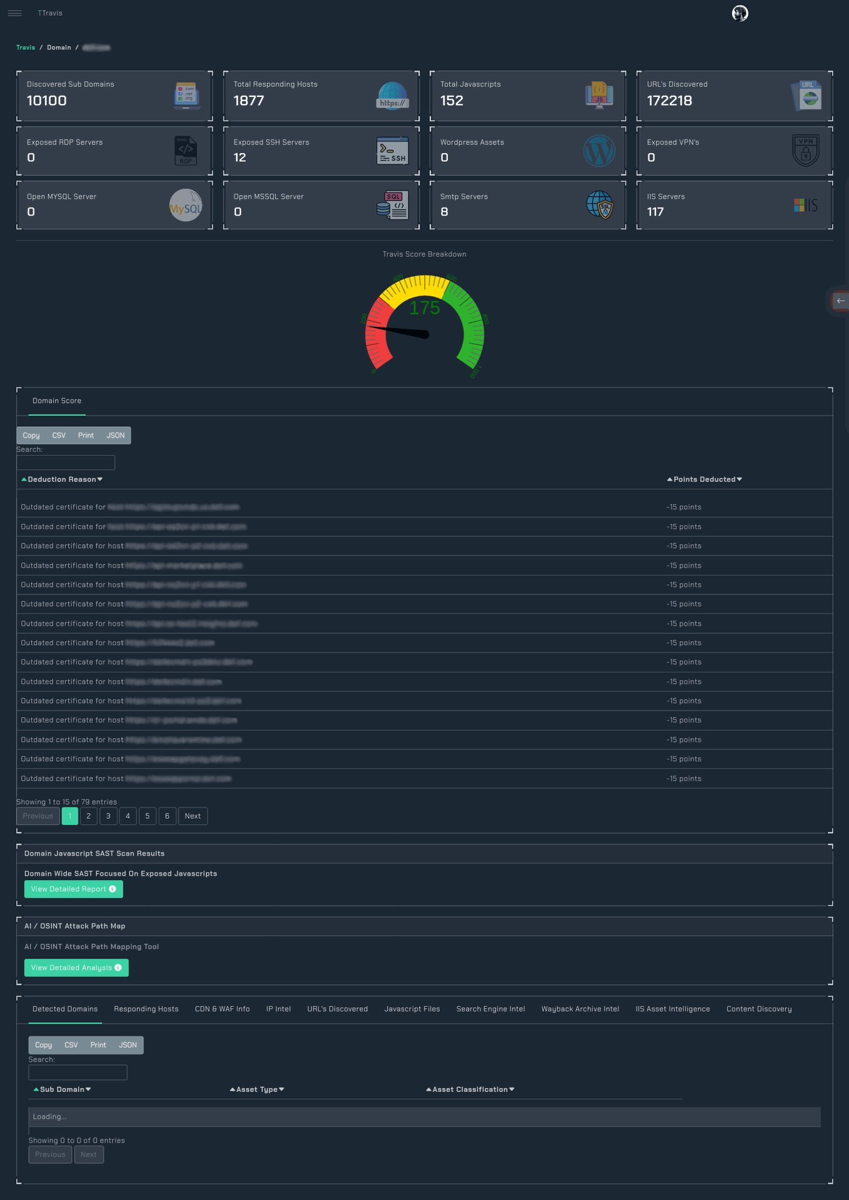Sort by Sub Domain column
Image resolution: width=849 pixels, height=1200 pixels.
62,1089
